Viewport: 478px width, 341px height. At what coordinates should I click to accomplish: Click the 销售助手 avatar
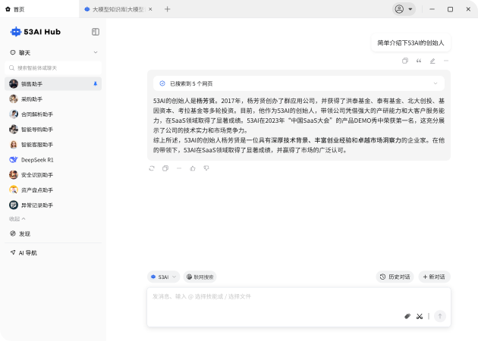(x=14, y=83)
